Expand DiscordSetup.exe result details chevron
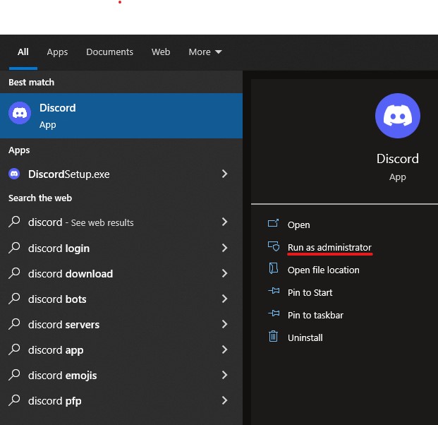This screenshot has height=425, width=438. coord(224,174)
